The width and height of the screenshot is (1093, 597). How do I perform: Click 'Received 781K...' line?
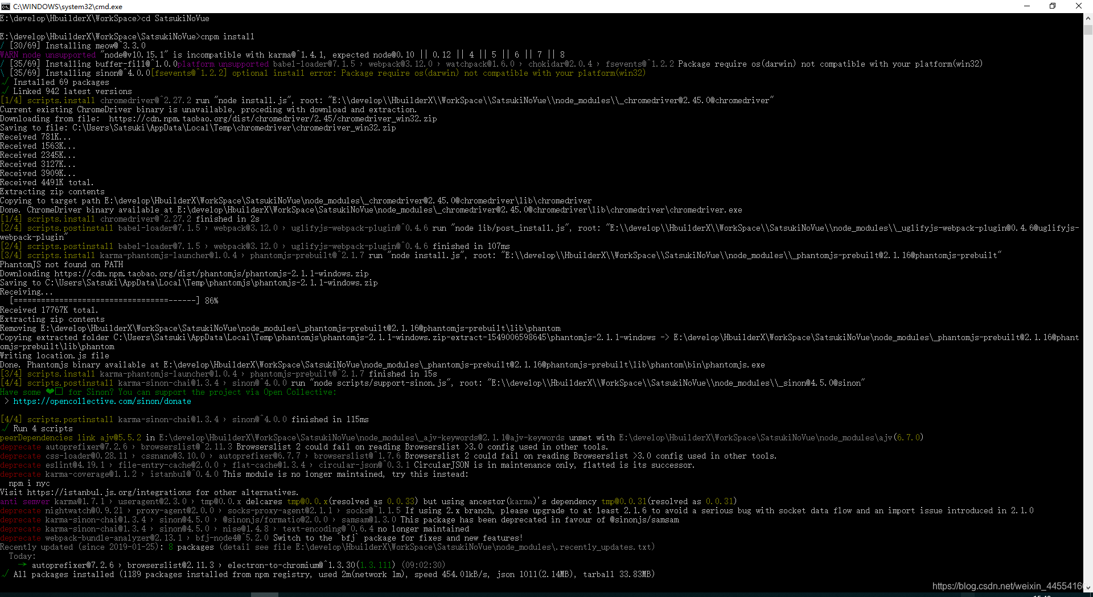tap(35, 137)
